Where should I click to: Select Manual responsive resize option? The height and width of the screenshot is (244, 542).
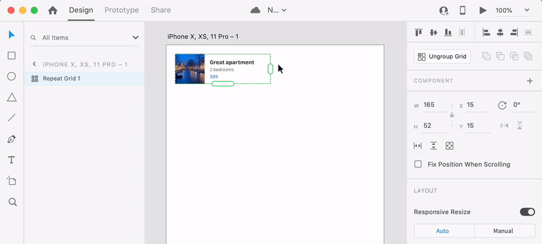click(503, 231)
